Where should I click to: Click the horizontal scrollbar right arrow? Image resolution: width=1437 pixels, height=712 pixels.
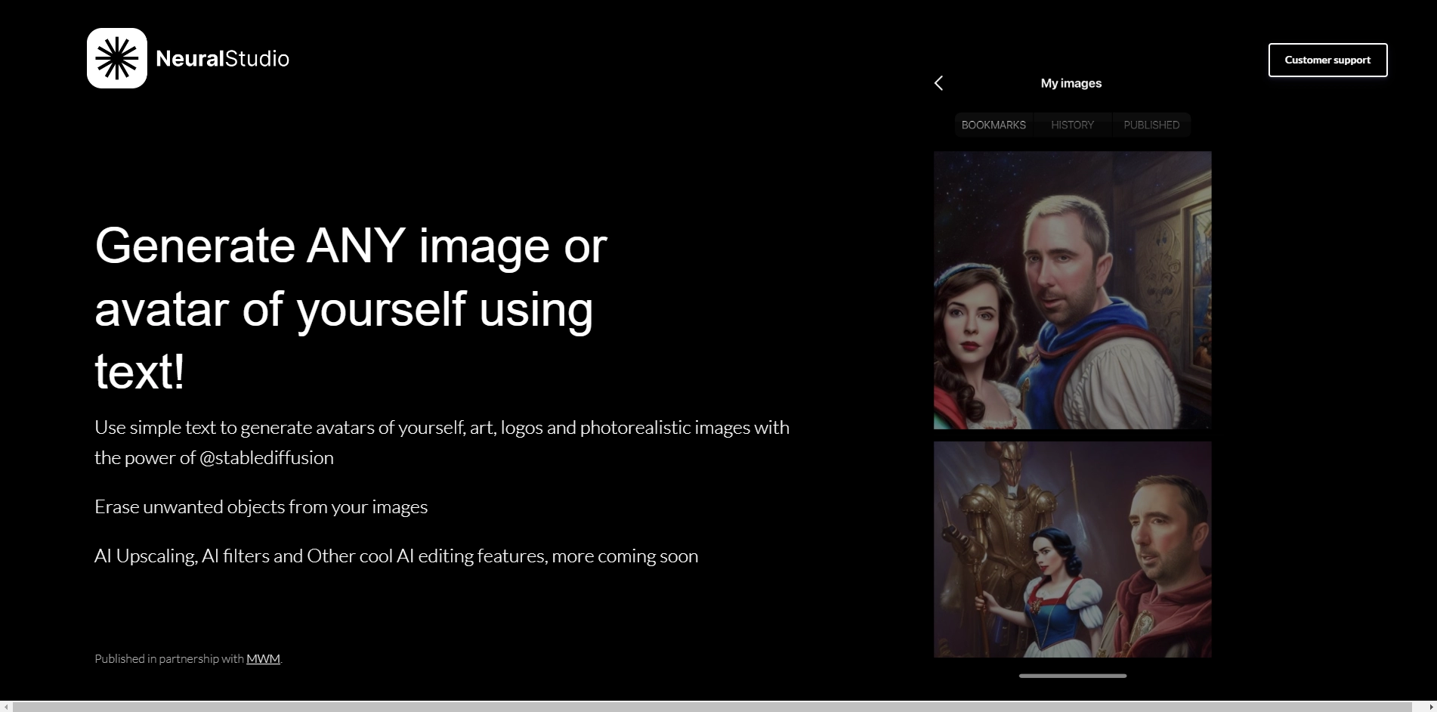click(1430, 707)
